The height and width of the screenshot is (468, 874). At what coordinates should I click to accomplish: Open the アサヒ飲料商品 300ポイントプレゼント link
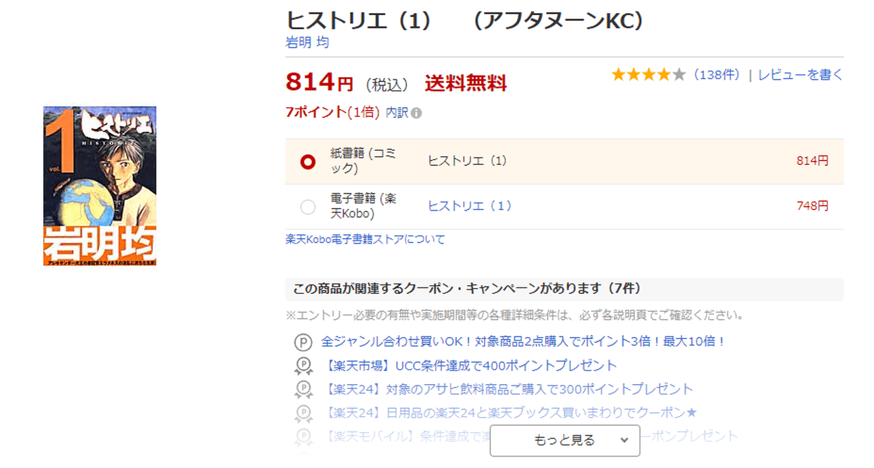pos(509,390)
